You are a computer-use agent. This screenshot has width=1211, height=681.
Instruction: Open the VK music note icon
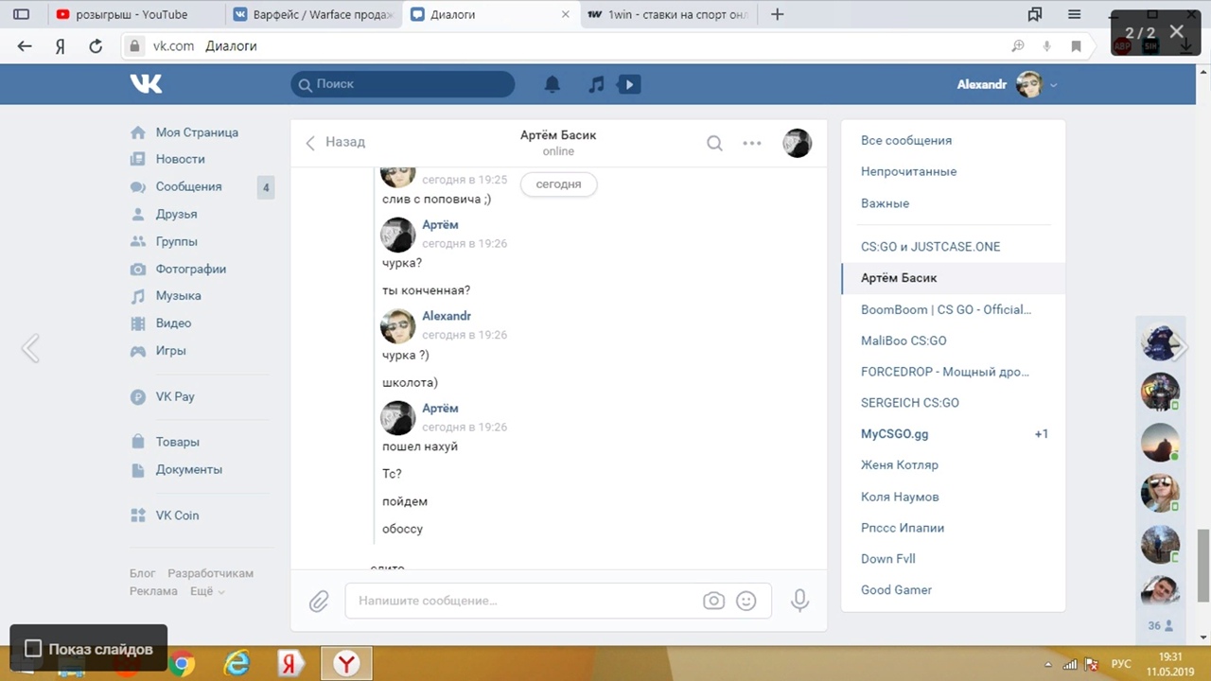pos(596,84)
